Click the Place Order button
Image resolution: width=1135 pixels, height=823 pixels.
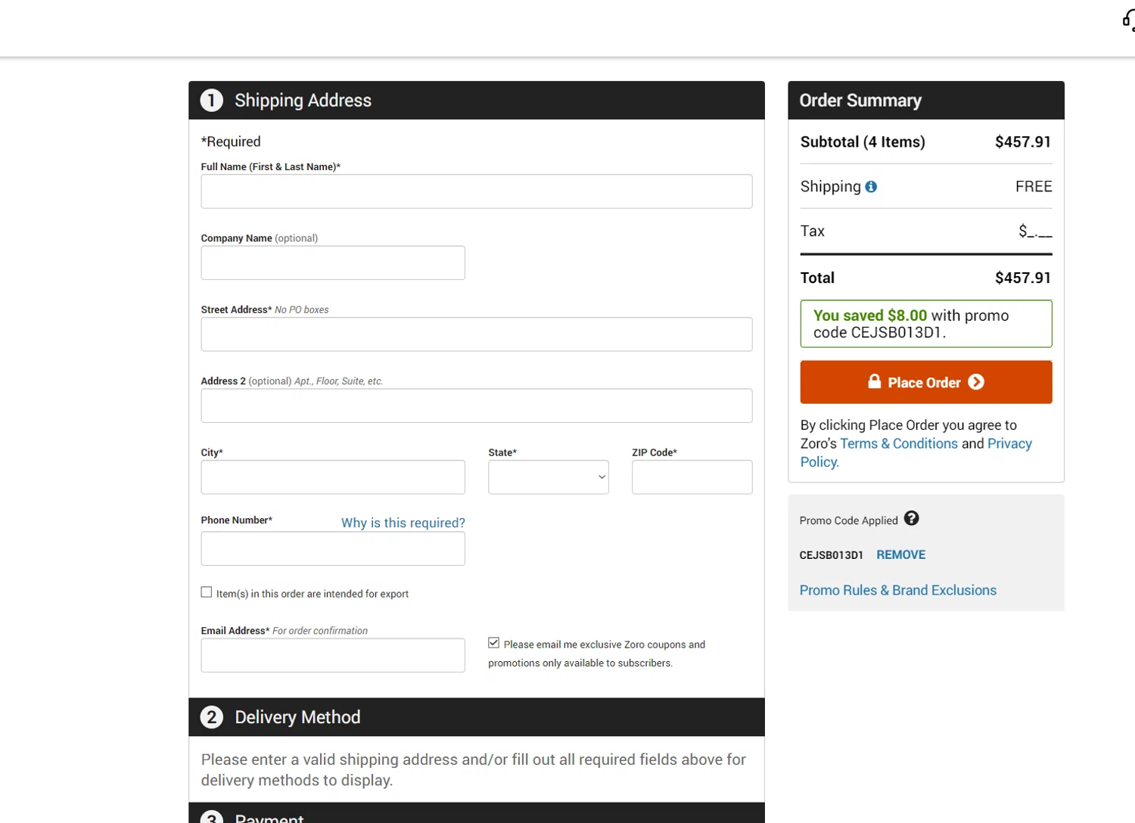point(925,382)
